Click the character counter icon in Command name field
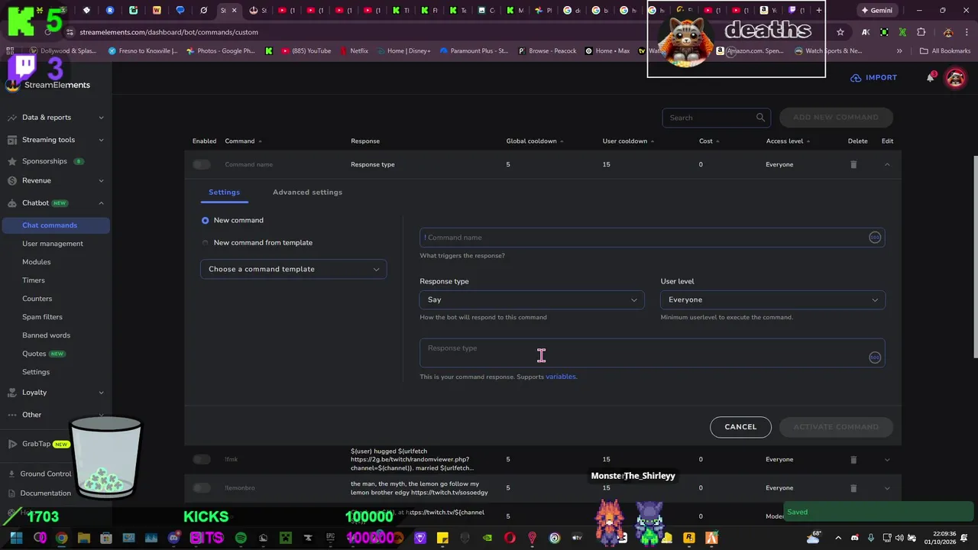This screenshot has width=978, height=550. click(x=875, y=238)
